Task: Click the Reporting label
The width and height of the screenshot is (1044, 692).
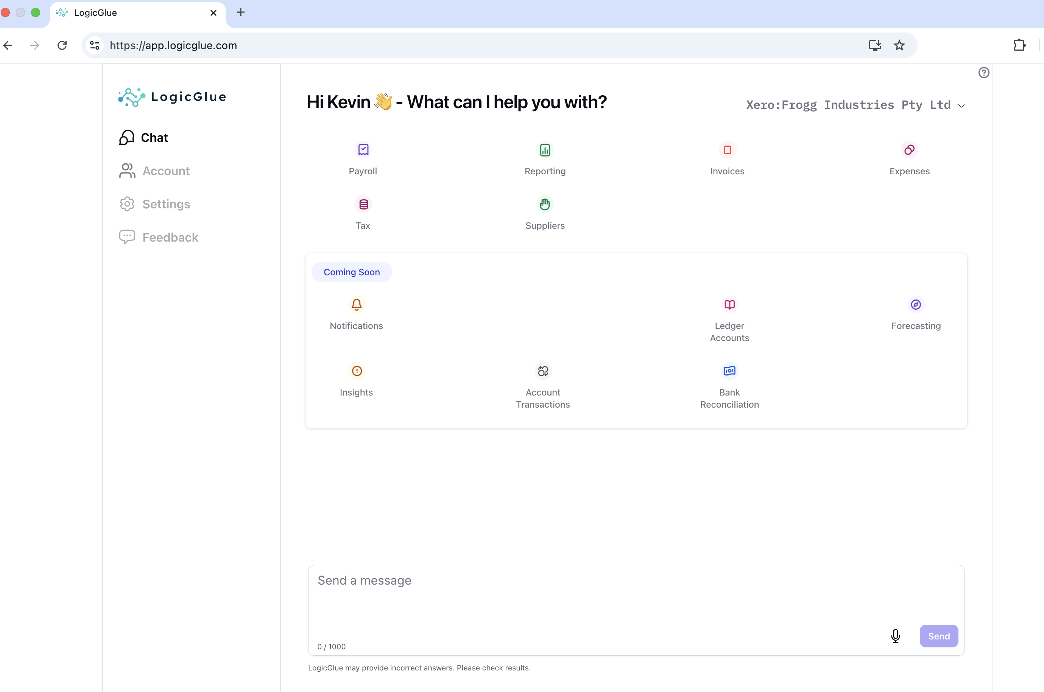Action: pos(545,171)
